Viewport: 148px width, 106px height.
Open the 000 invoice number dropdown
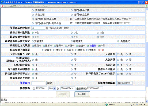52,88
